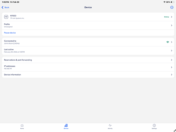Screen dimensions: 176x132
Task: Switch to the Settings tab label
Action: (154, 128)
